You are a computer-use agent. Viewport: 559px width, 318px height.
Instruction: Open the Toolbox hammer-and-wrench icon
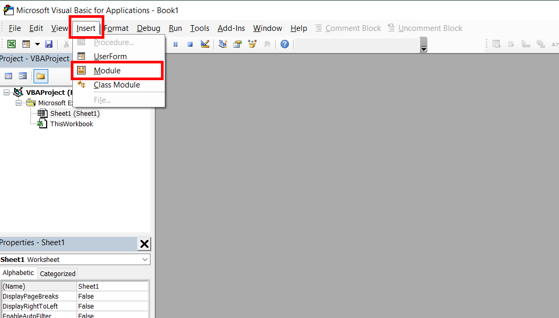point(267,44)
